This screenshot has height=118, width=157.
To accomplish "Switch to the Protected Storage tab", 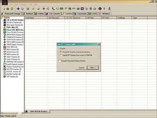I will (x=11, y=14).
